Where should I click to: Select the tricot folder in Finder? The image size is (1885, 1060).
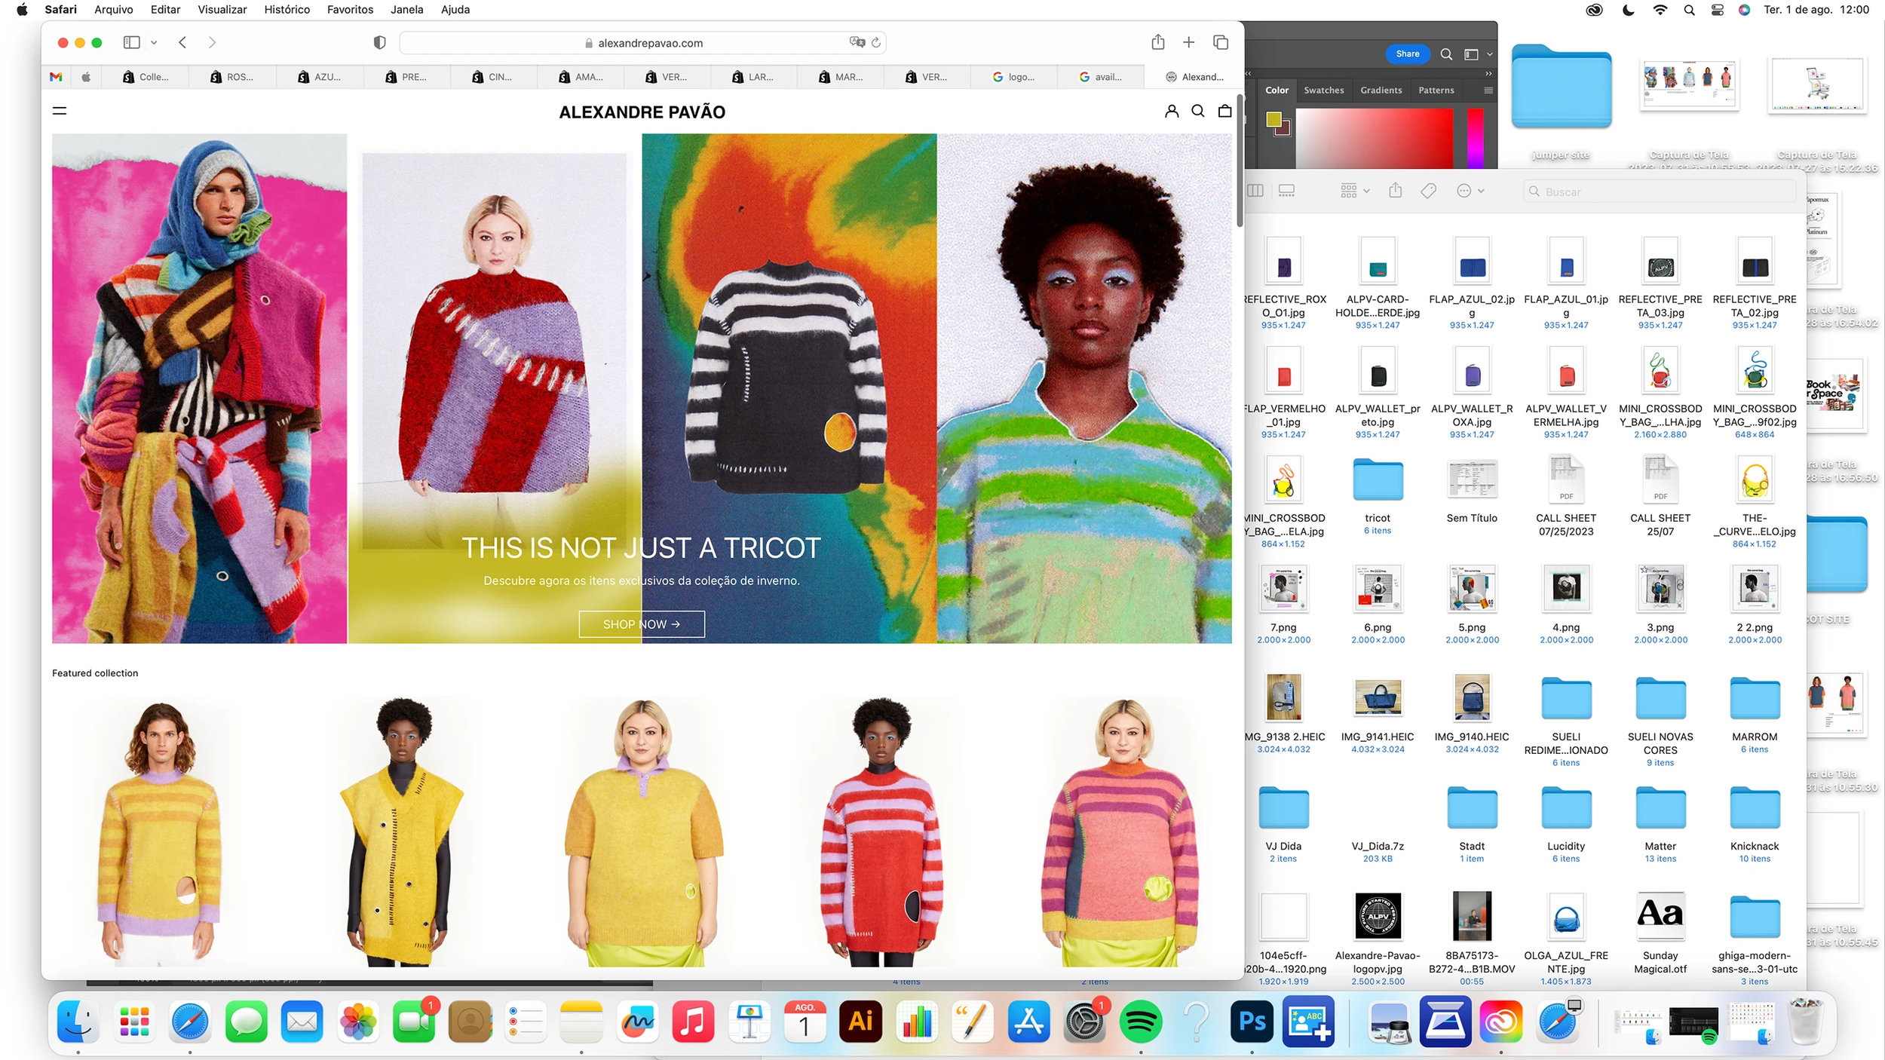1378,479
